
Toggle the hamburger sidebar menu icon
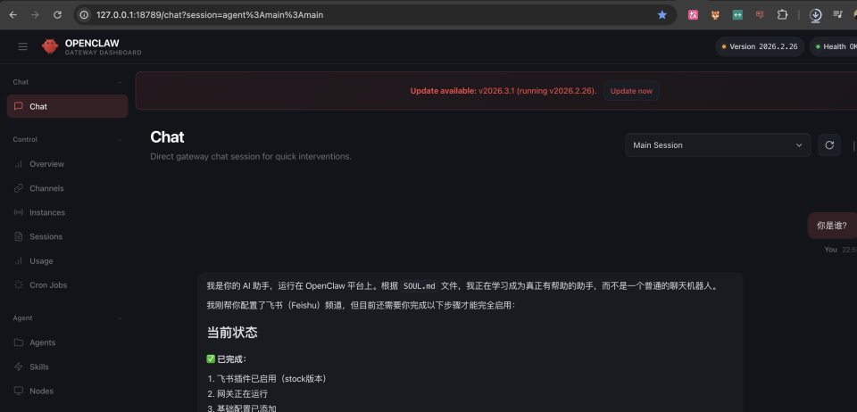(23, 47)
